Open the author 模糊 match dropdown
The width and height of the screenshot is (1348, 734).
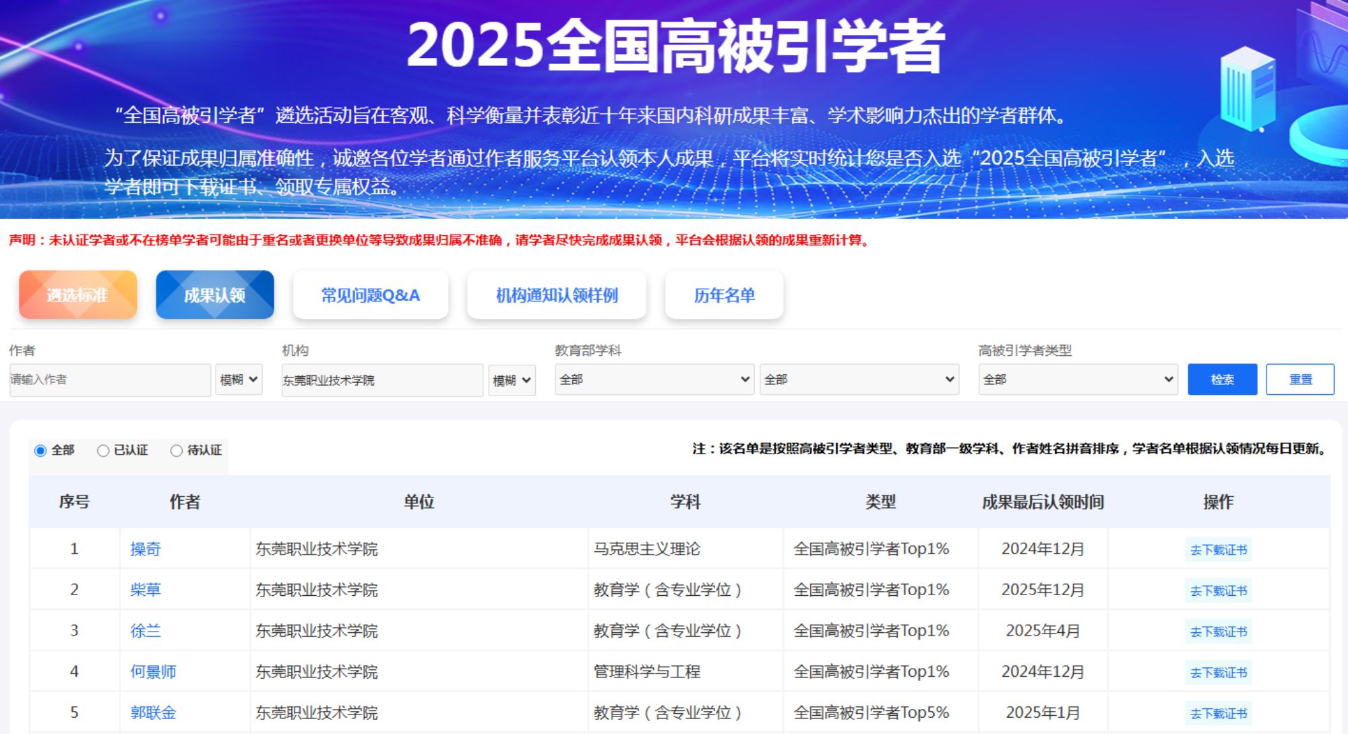pyautogui.click(x=239, y=379)
